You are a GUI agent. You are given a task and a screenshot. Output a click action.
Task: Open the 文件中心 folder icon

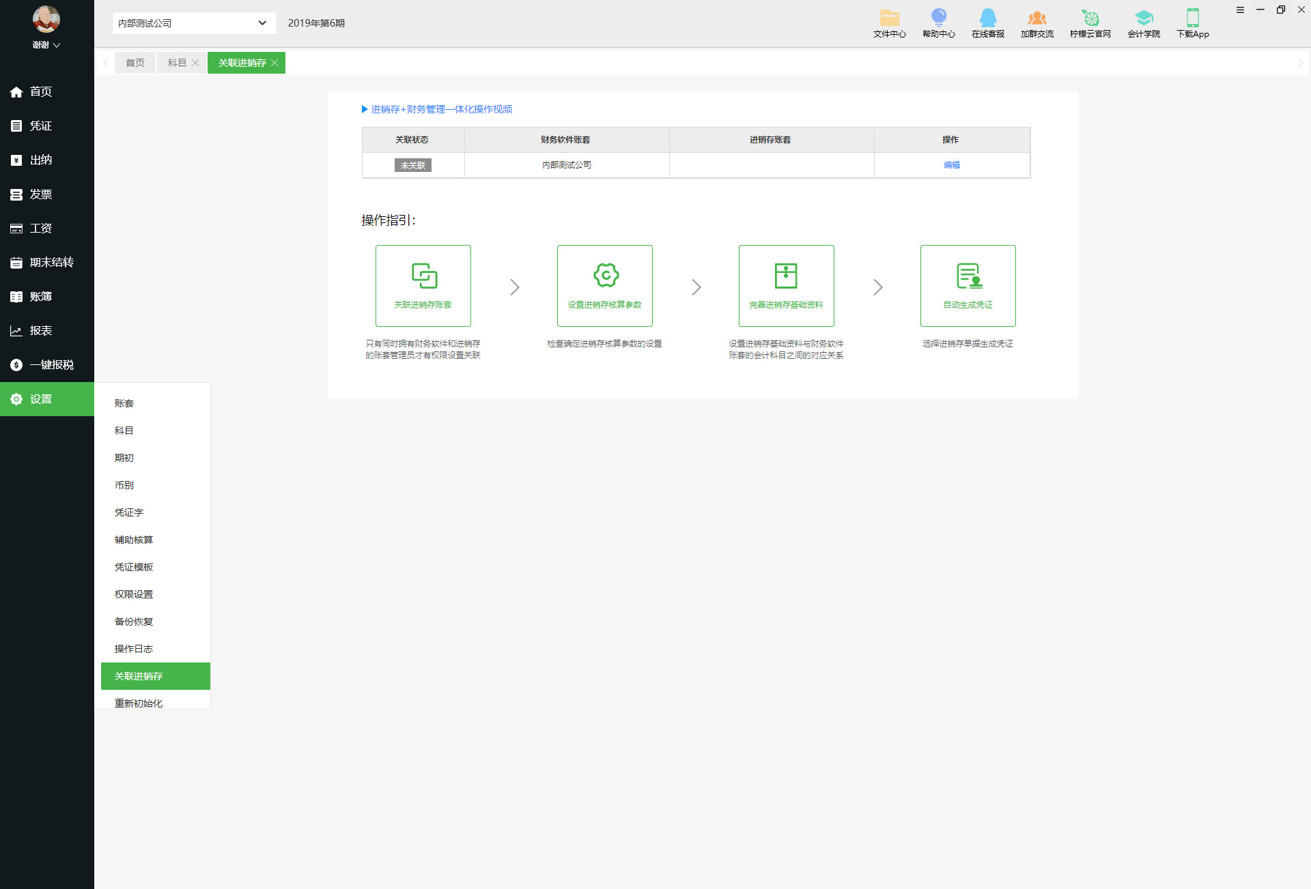(x=889, y=18)
